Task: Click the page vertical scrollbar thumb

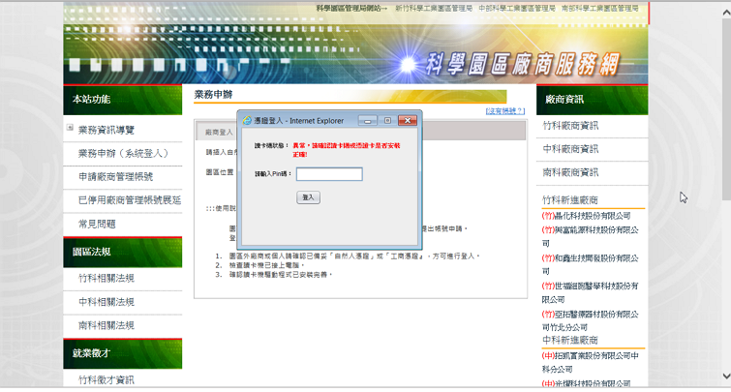Action: click(x=726, y=109)
